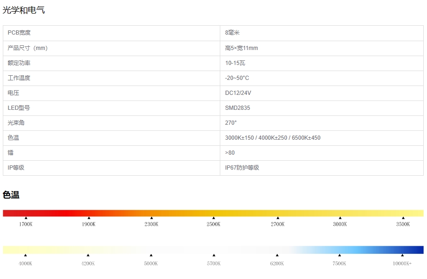The image size is (427, 279).
Task: Select the arrow marker above 1900K
Action: coord(88,218)
